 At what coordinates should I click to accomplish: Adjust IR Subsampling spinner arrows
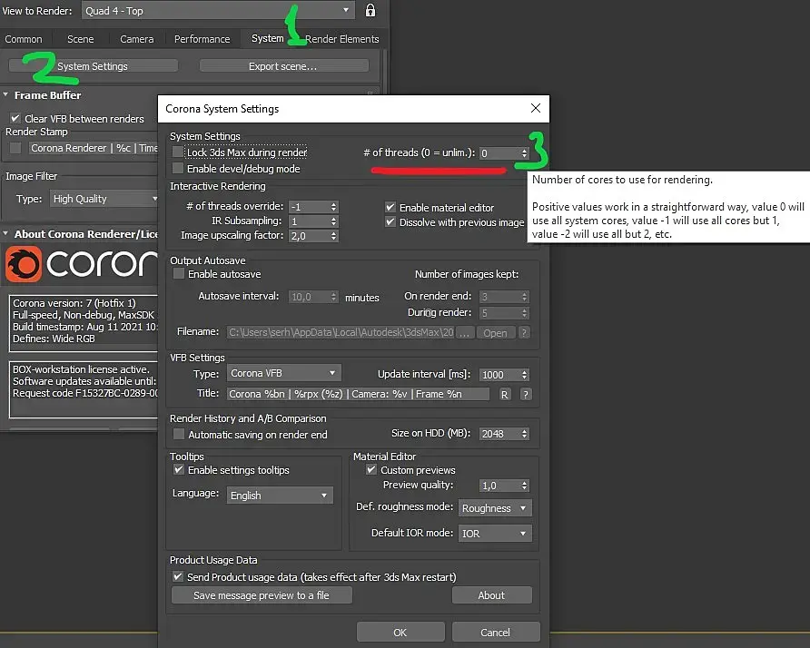point(333,221)
